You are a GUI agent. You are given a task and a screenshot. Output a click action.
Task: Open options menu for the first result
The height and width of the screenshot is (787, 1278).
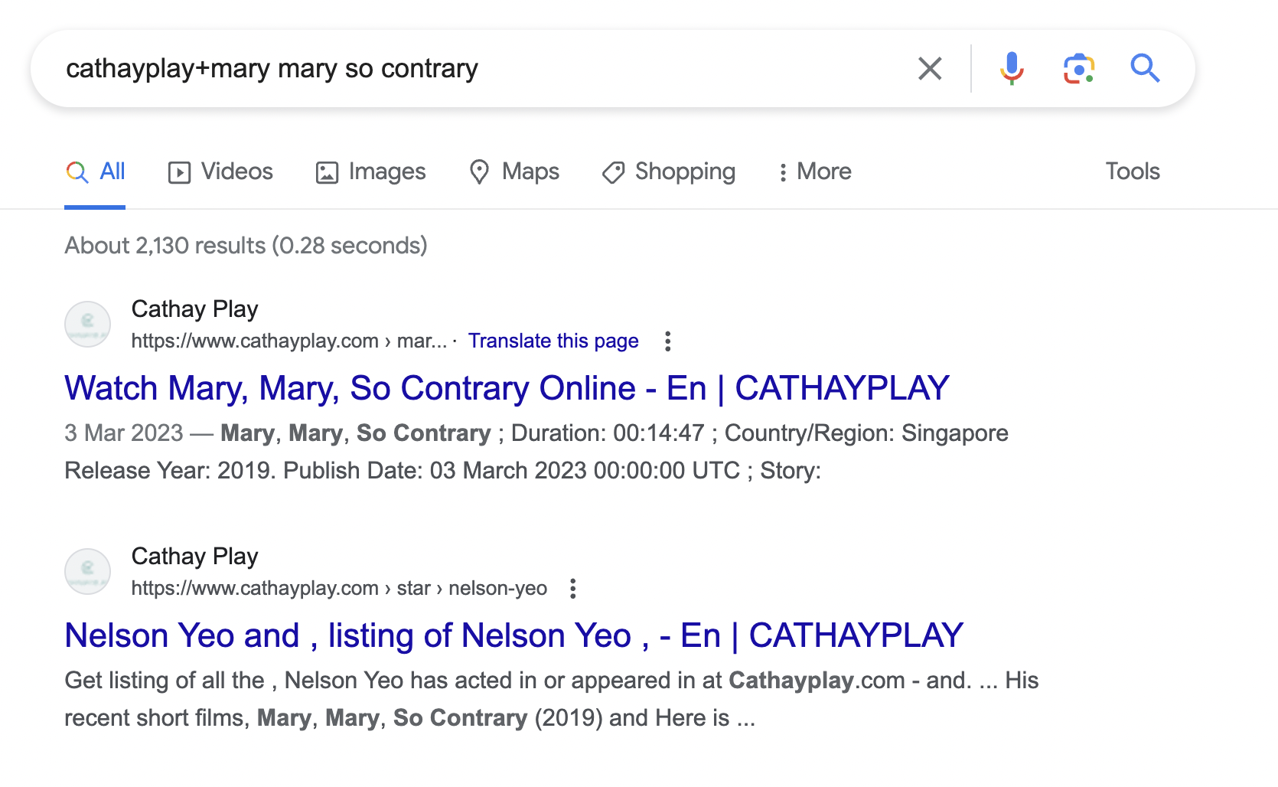click(x=667, y=341)
